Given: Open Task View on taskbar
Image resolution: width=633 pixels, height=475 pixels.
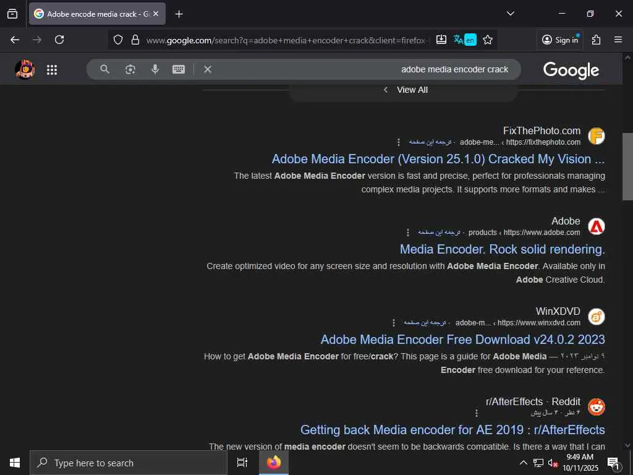Looking at the screenshot, I should tap(242, 463).
